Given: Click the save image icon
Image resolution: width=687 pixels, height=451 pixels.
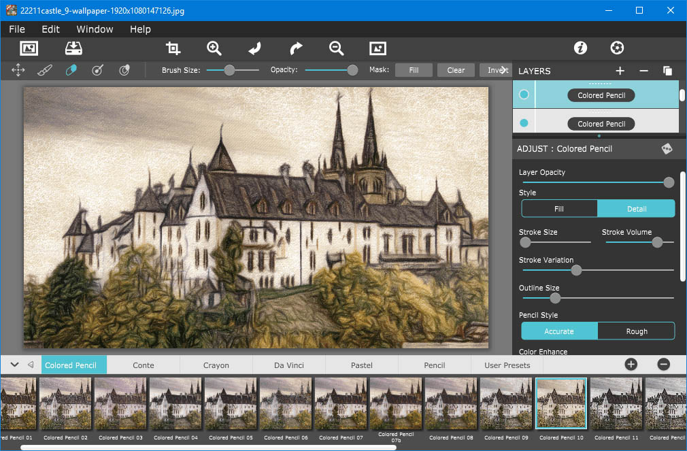Looking at the screenshot, I should [x=73, y=48].
